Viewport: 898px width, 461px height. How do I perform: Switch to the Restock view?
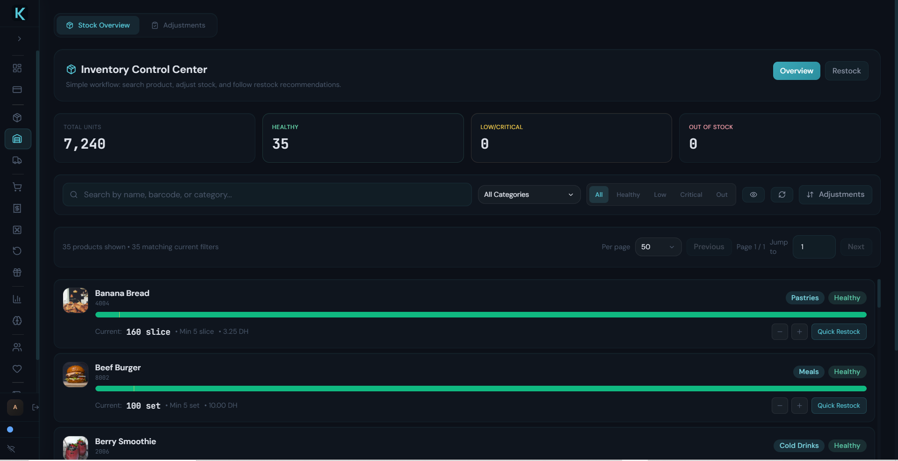pos(846,71)
